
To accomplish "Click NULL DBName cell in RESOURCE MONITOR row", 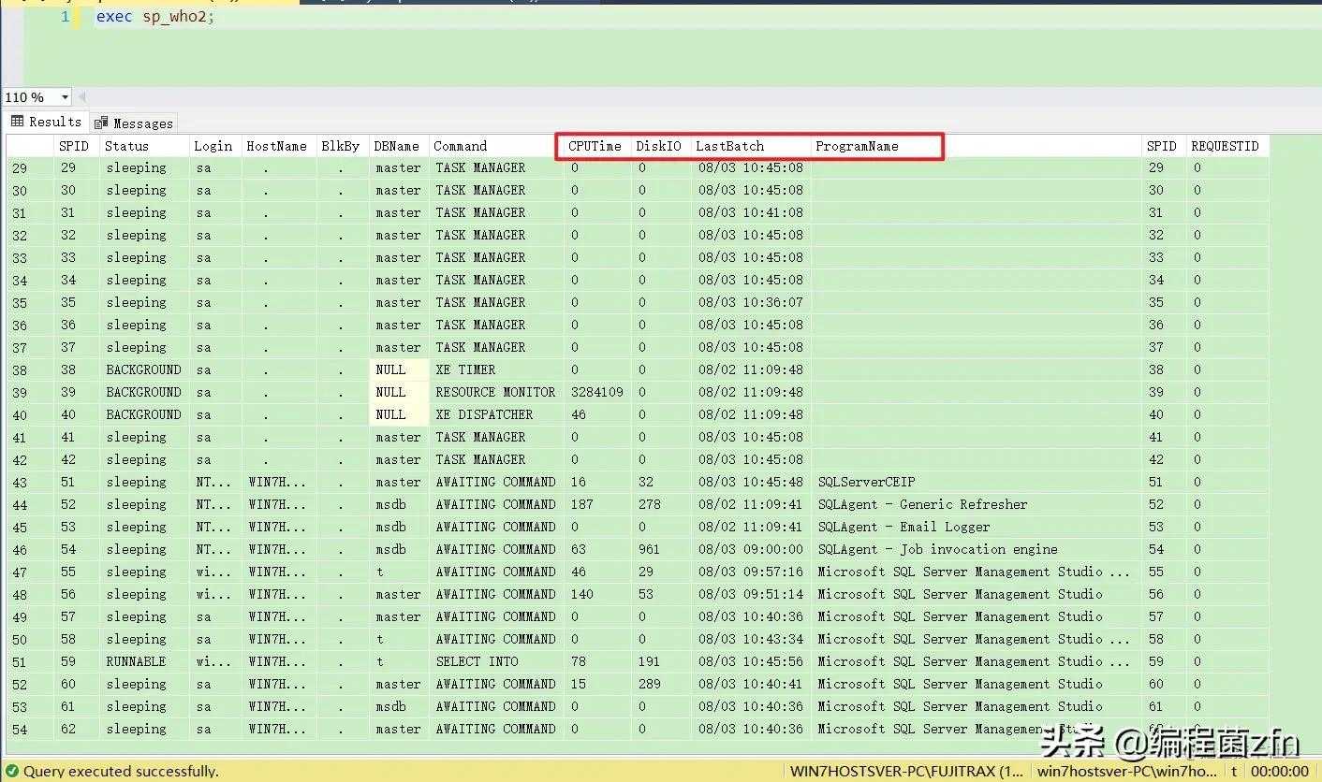I will coord(399,392).
